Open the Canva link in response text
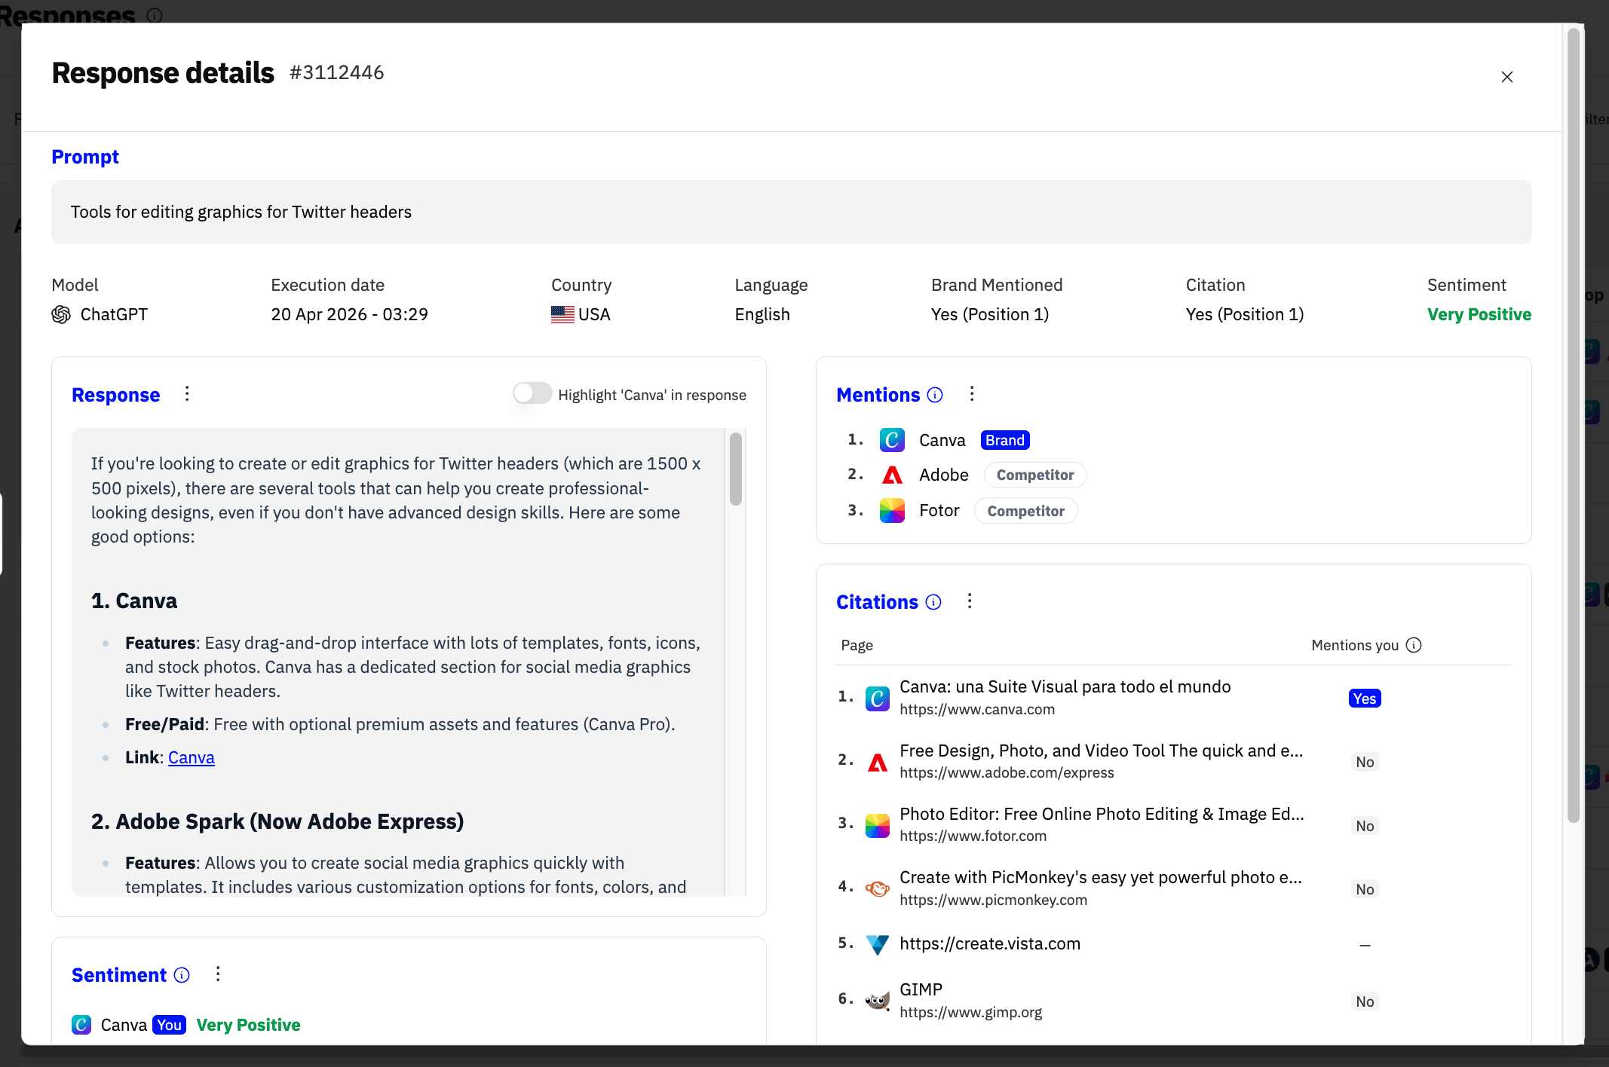 tap(191, 757)
